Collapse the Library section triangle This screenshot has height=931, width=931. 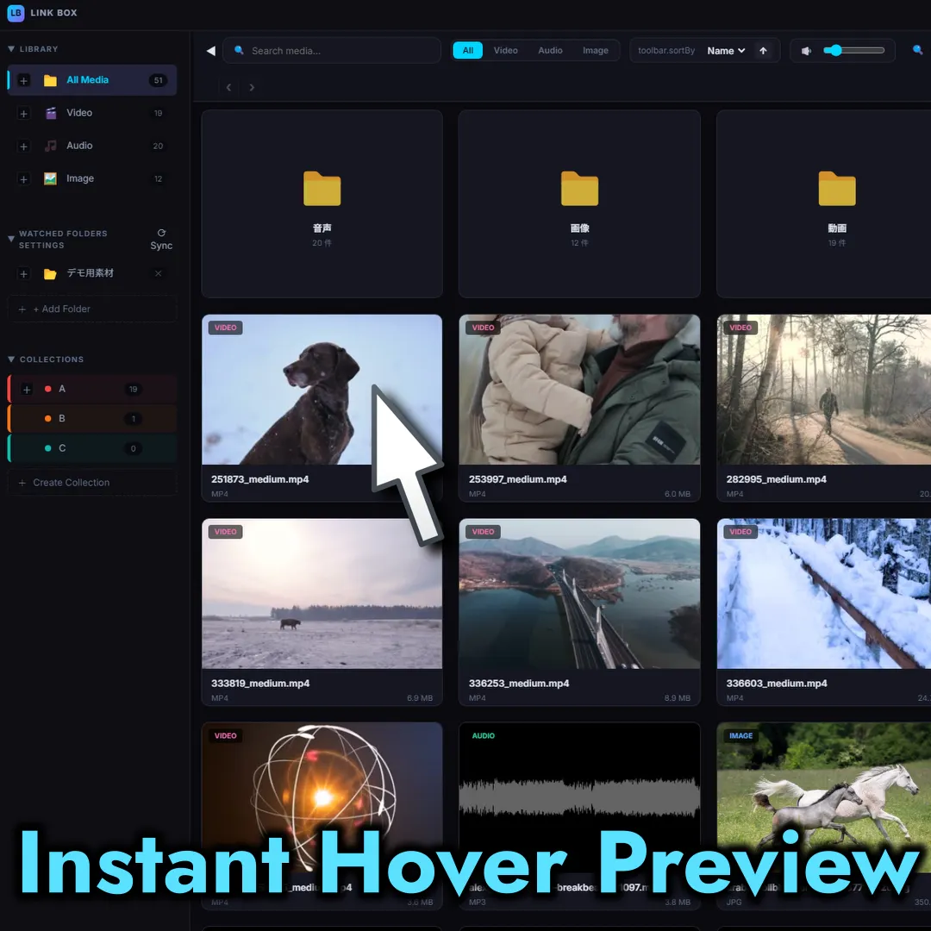(x=11, y=48)
